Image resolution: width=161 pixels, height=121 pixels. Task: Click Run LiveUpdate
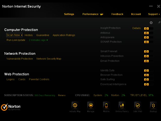click(x=16, y=40)
